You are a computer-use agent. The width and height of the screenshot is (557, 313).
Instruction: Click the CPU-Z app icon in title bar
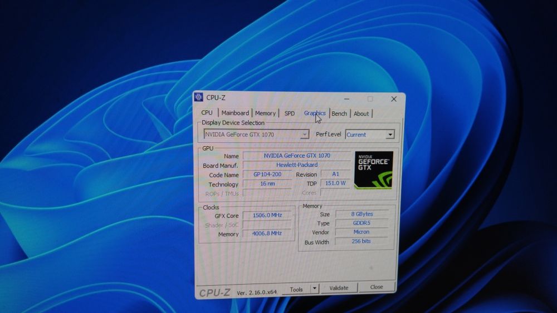[199, 97]
